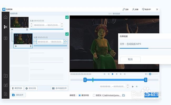171x105 pixels.
Task: Mute audio with the speaker icon
Action: tap(146, 74)
